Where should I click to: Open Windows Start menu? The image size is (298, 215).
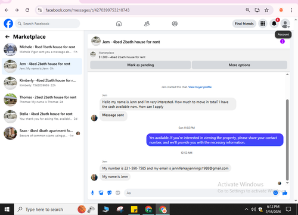7,209
